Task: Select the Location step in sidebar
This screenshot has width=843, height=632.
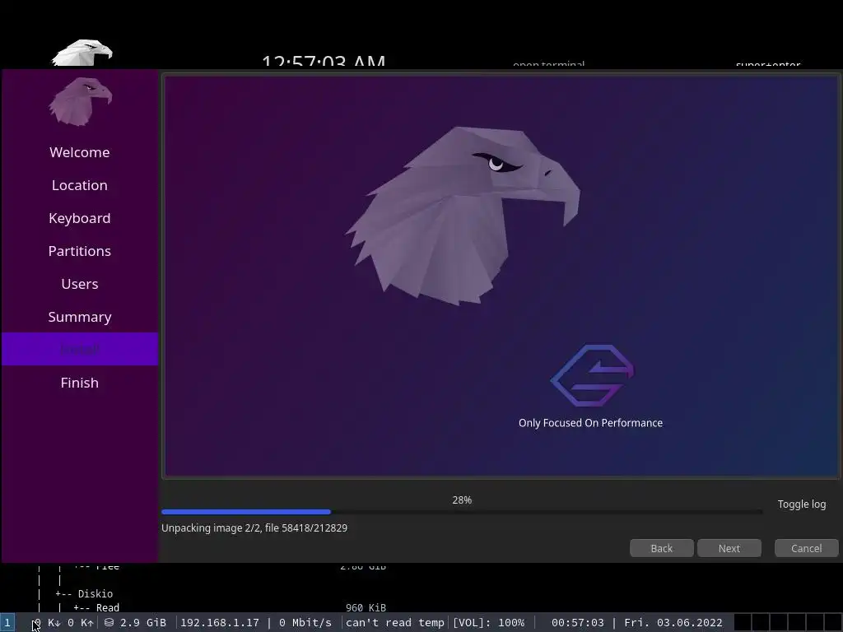Action: tap(80, 185)
